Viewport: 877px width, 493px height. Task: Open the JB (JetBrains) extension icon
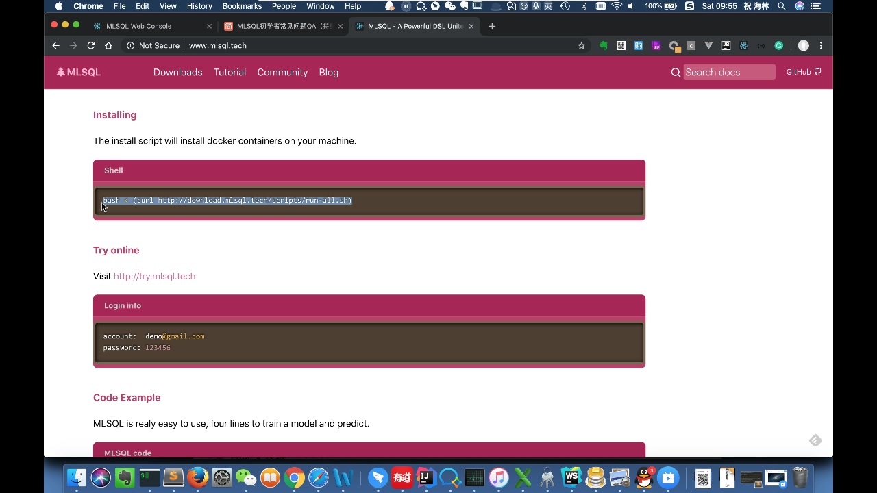726,46
